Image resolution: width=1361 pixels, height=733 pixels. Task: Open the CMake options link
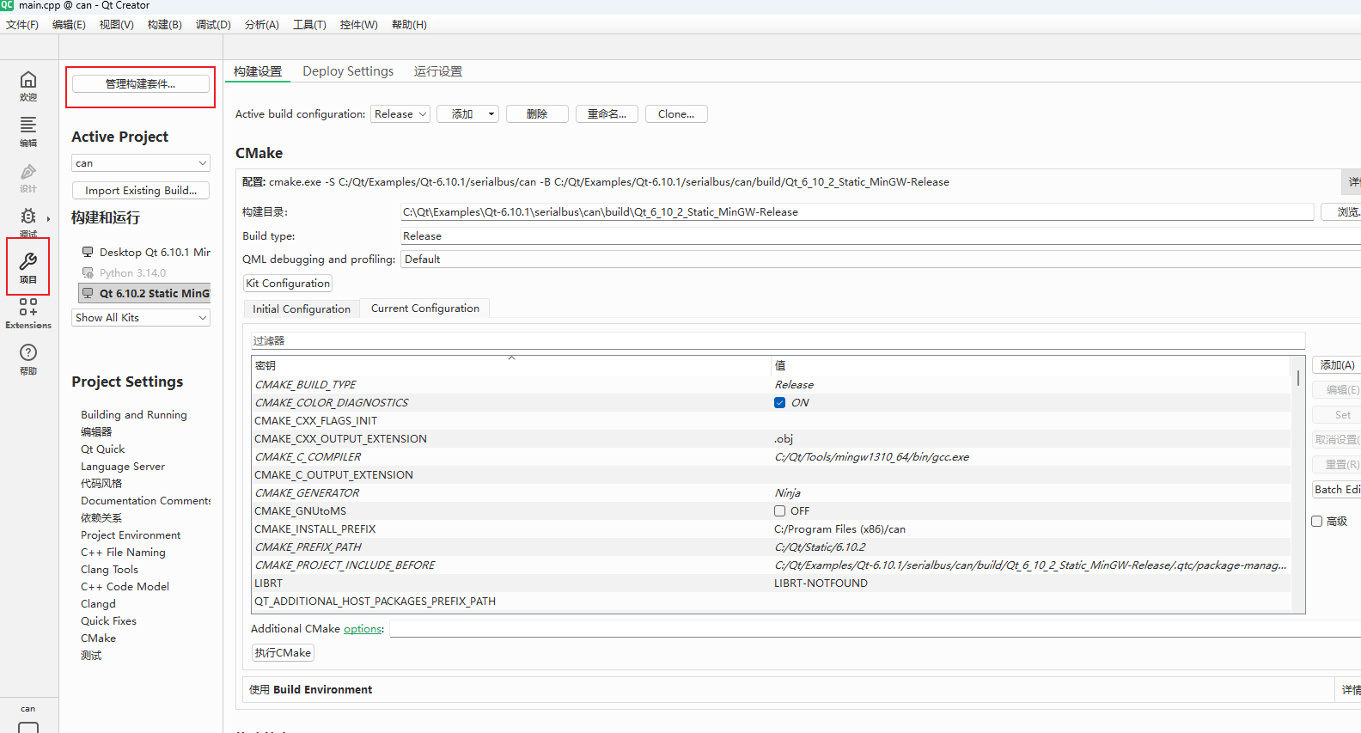(x=363, y=628)
